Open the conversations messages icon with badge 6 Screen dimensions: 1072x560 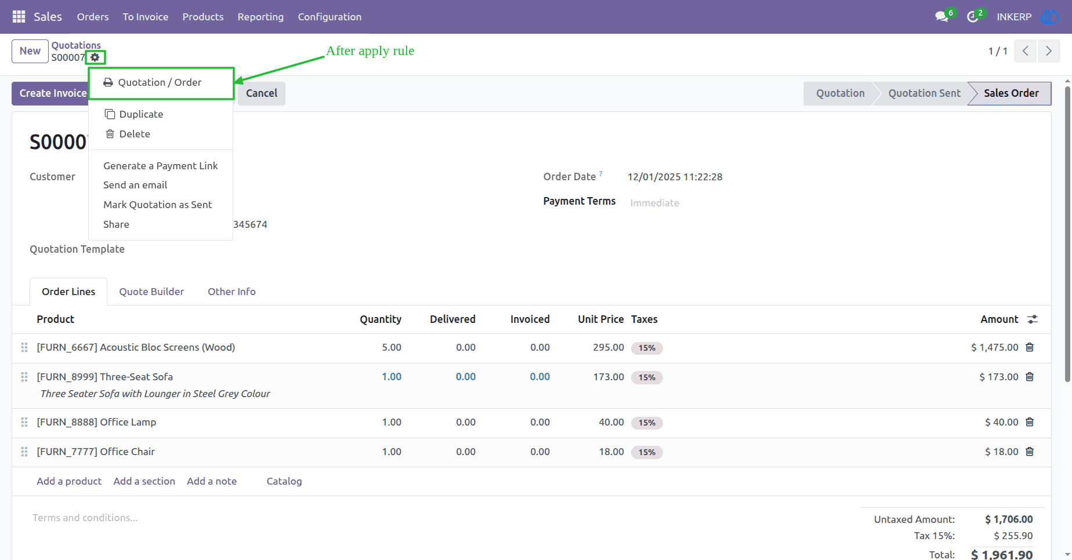tap(942, 17)
